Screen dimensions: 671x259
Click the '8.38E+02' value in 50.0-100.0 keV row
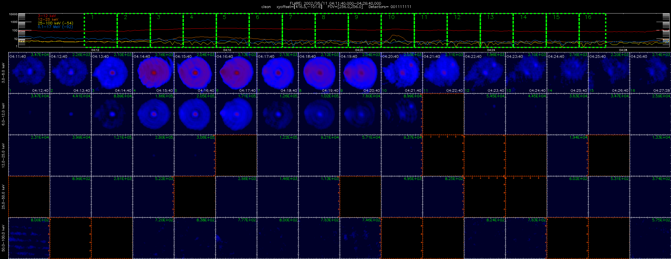point(205,220)
